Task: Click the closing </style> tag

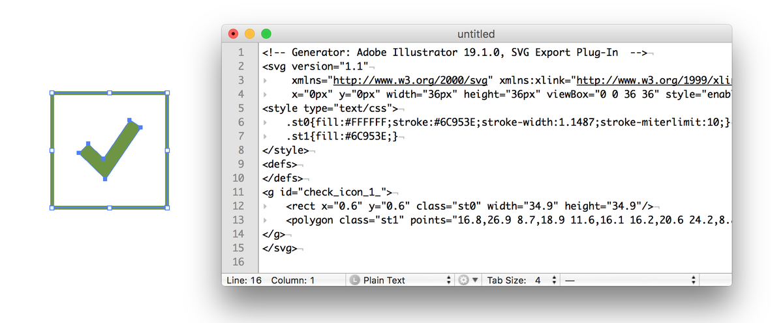Action: (286, 150)
